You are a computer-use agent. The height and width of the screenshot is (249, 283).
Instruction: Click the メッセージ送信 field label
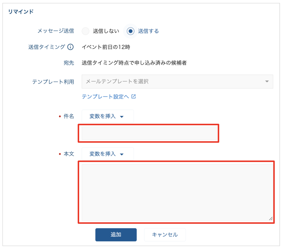tap(56, 31)
